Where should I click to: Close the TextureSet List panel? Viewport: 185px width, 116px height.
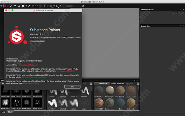(x=183, y=9)
